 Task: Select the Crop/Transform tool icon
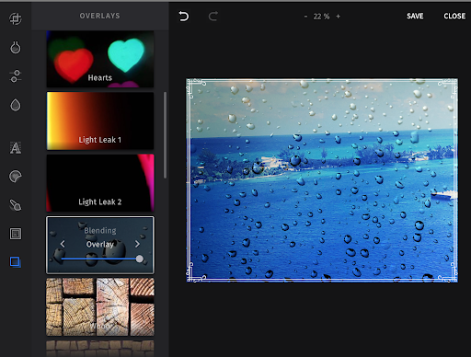pos(16,18)
